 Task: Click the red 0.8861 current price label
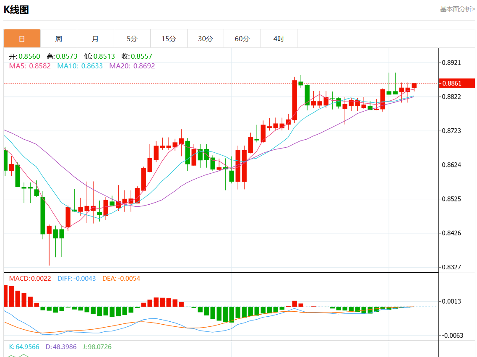coord(457,83)
